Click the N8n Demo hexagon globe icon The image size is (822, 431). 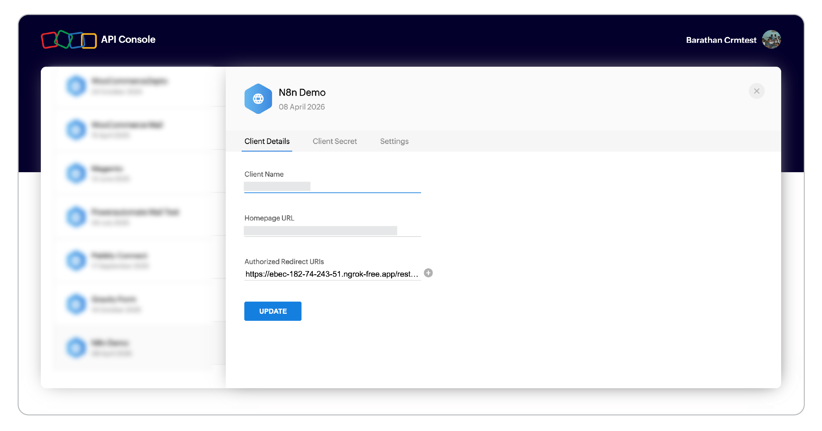pos(258,99)
